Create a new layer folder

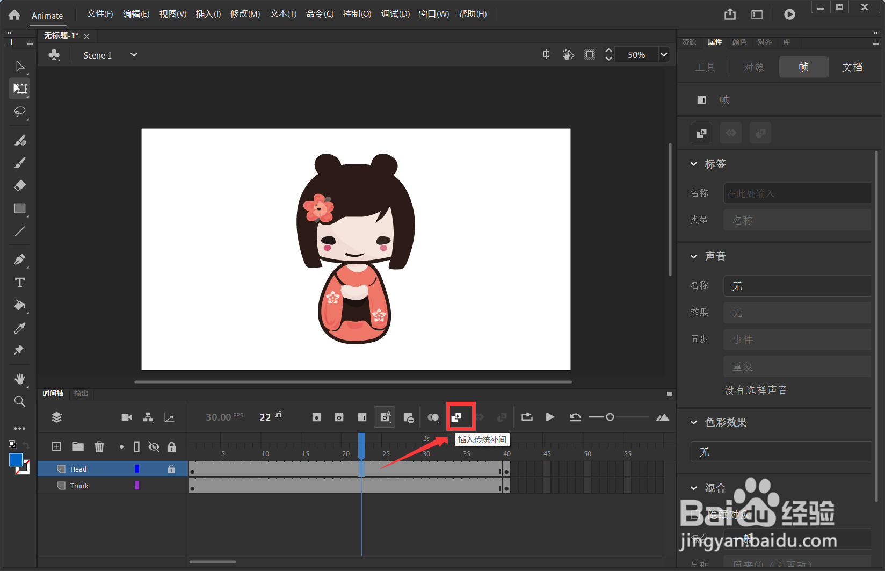[78, 446]
